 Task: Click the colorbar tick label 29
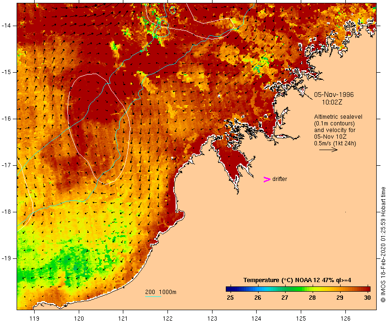coord(340,298)
